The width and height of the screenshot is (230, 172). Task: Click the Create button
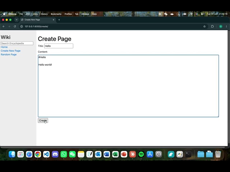click(x=43, y=120)
